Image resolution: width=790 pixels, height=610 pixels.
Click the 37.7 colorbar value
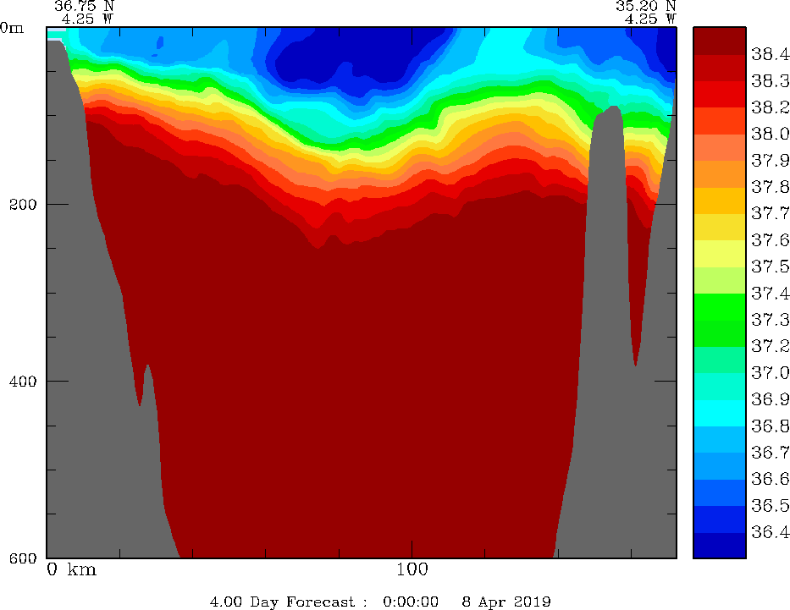point(770,214)
